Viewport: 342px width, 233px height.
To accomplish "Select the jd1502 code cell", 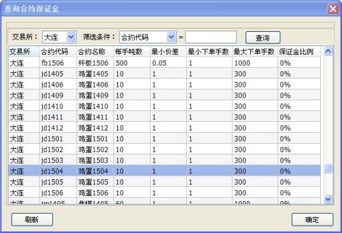I will pyautogui.click(x=58, y=149).
